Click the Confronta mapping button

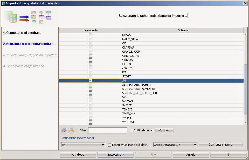click(220, 145)
